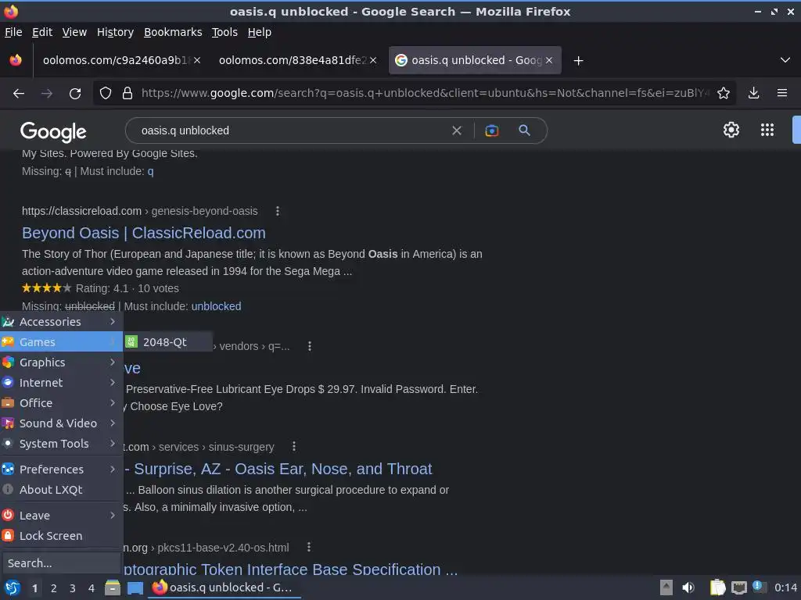Open Google quick settings gear

coord(731,130)
